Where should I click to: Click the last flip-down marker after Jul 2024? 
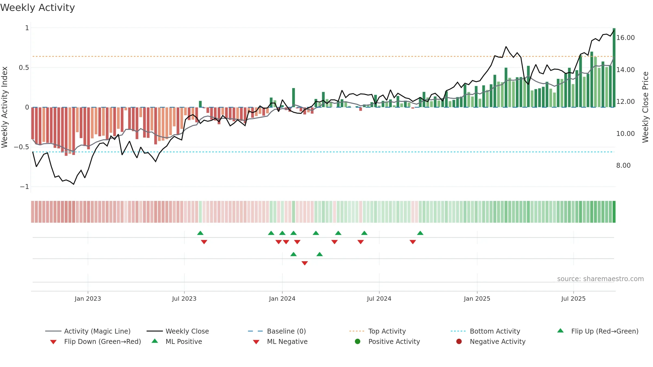coord(413,242)
